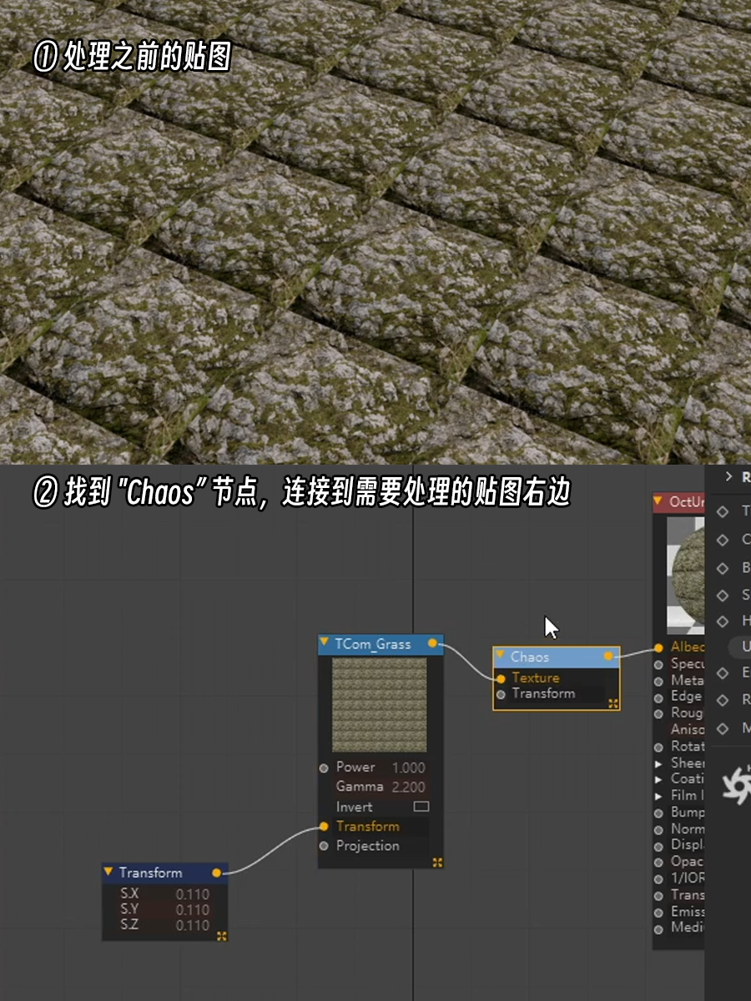Viewport: 751px width, 1001px height.
Task: Expand the R section chevron at top right
Action: [728, 475]
